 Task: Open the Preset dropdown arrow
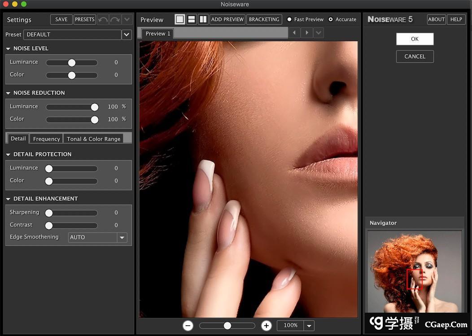coord(127,35)
